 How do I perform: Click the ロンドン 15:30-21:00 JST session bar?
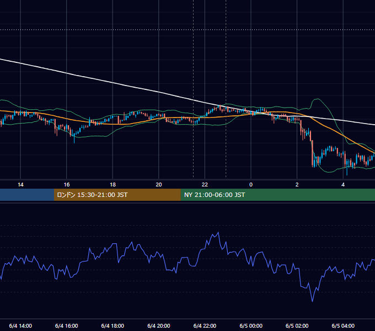click(x=117, y=195)
